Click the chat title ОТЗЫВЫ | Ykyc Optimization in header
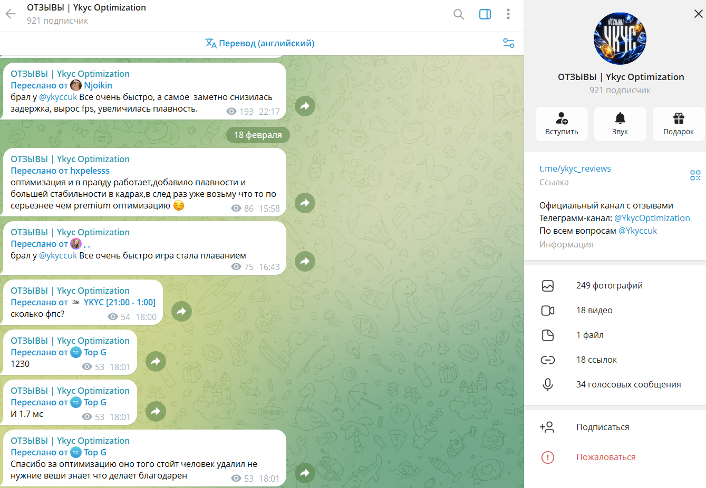This screenshot has height=488, width=706. click(86, 7)
